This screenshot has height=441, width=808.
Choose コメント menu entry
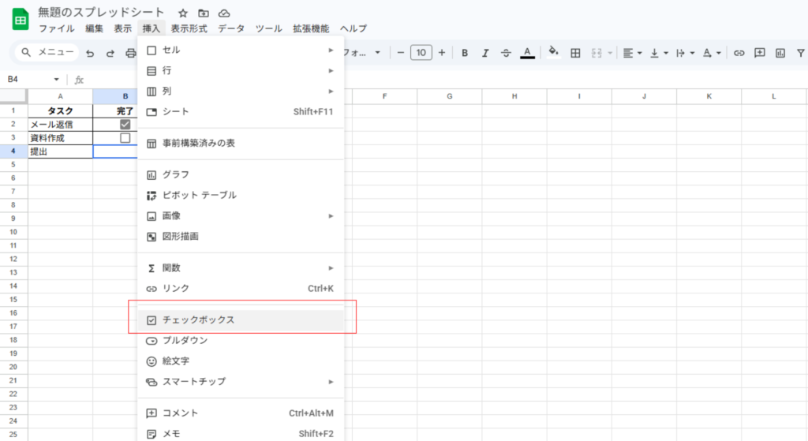(241, 413)
